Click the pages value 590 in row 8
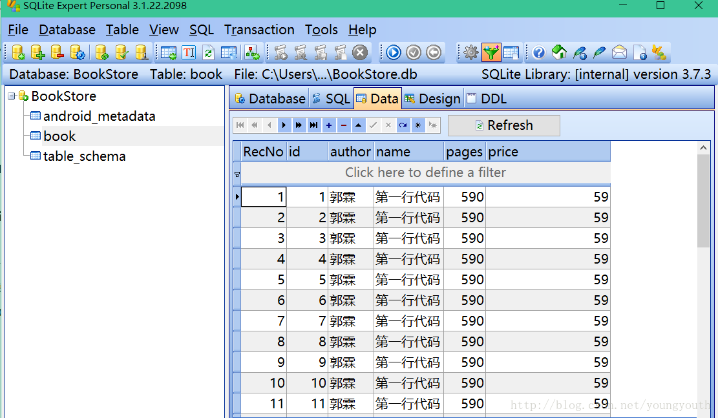 coord(465,342)
